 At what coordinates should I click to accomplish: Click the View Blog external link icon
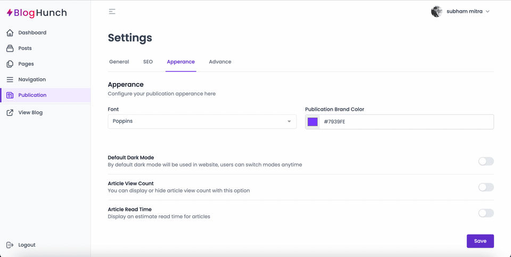(10, 113)
